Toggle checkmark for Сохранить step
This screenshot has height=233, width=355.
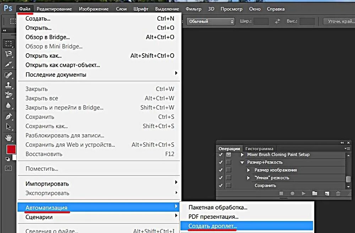click(x=220, y=185)
